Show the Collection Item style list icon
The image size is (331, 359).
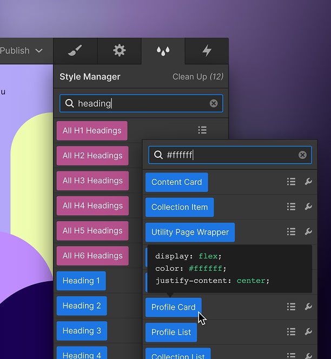coord(291,207)
